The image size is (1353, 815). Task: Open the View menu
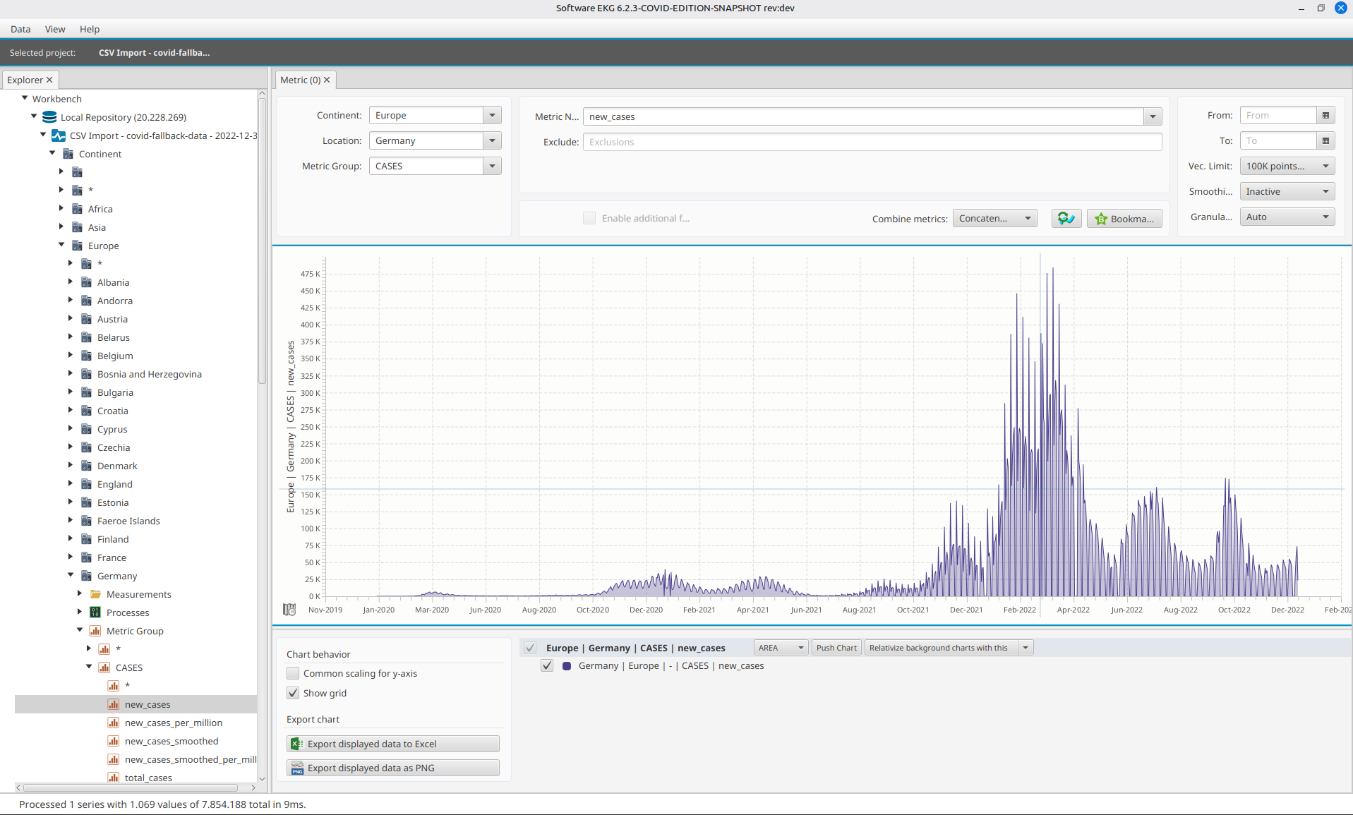point(55,29)
